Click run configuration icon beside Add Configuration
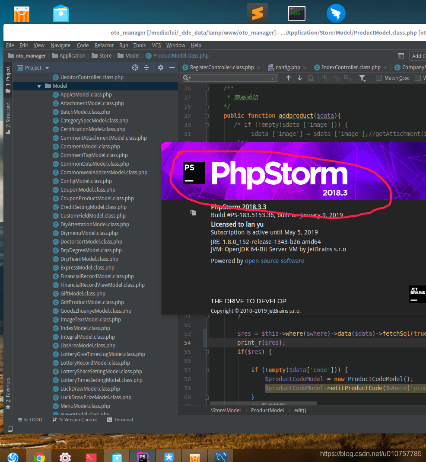 click(x=401, y=56)
